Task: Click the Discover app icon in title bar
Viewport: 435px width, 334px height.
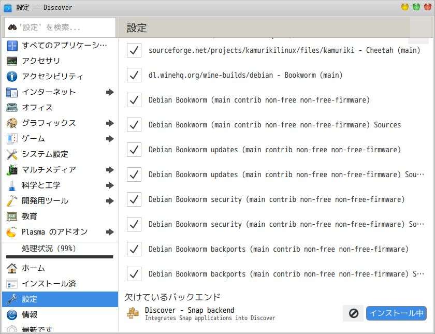Action: 8,8
